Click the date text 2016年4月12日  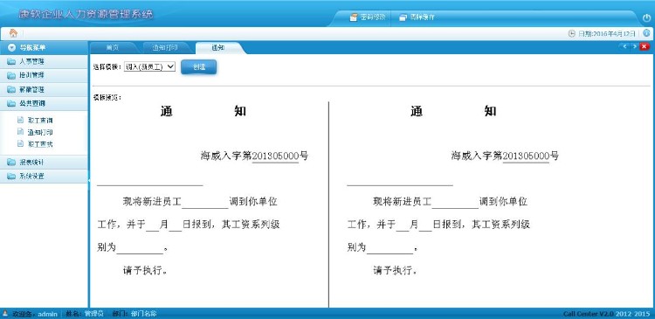[x=614, y=34]
